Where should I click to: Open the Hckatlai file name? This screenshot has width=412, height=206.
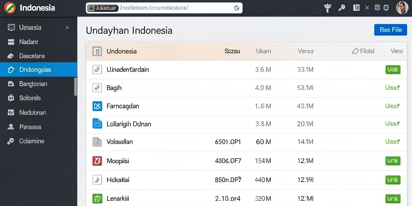click(118, 180)
